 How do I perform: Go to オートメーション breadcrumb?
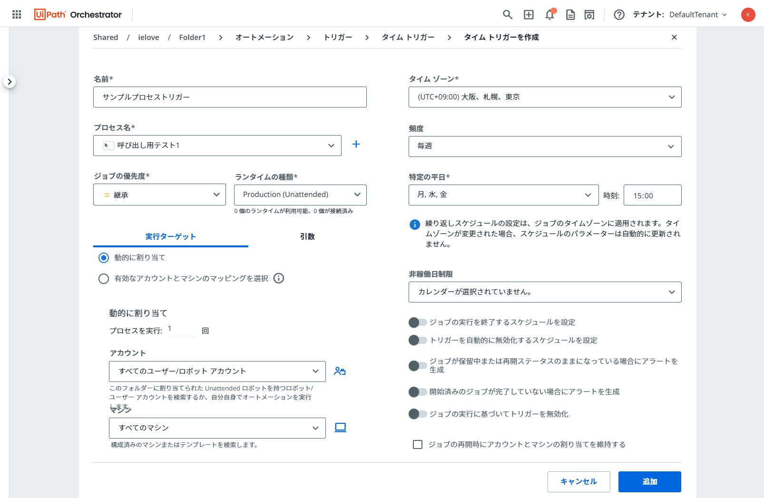tap(264, 37)
